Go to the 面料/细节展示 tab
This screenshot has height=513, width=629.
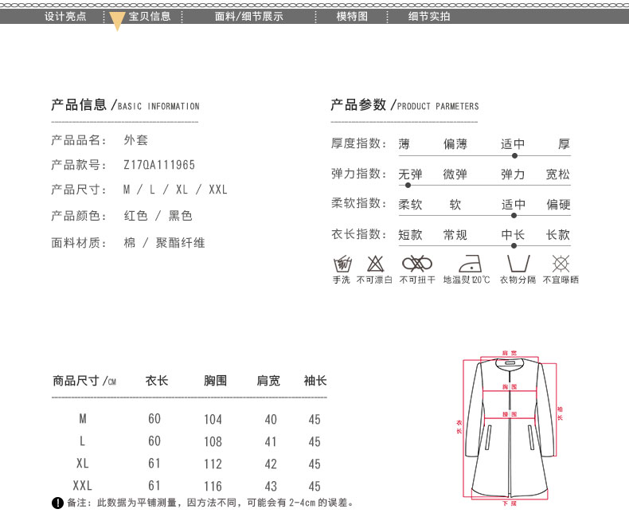(249, 16)
